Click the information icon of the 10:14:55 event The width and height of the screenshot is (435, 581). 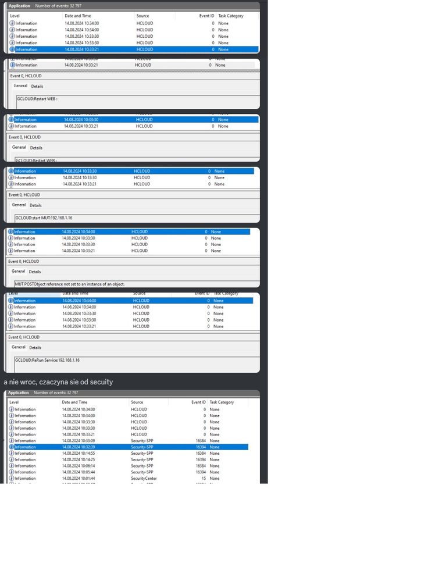click(12, 453)
